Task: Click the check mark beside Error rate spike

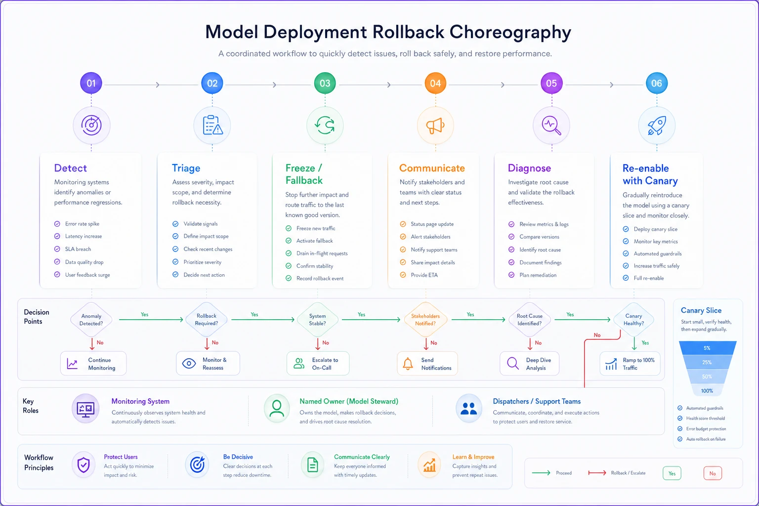Action: tap(57, 224)
